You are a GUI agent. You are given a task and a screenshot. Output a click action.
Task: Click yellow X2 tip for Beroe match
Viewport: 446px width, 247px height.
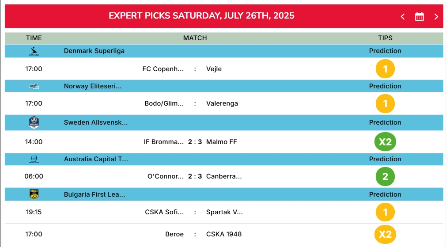click(385, 234)
